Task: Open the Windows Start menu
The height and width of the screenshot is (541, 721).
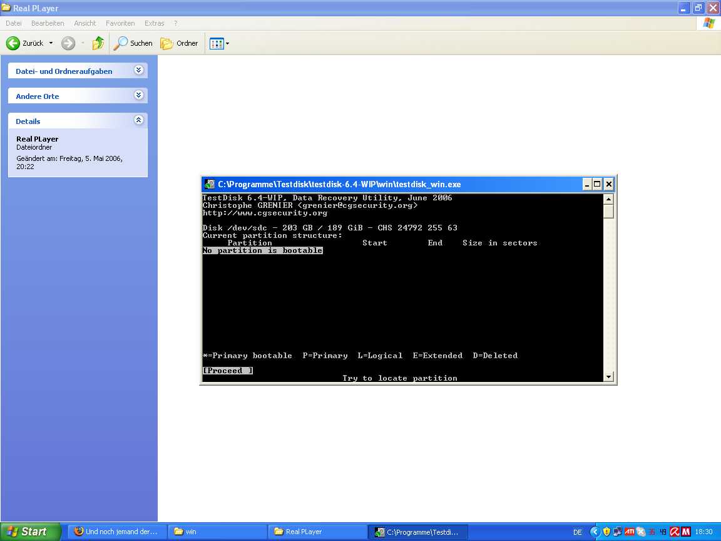Action: (x=30, y=532)
